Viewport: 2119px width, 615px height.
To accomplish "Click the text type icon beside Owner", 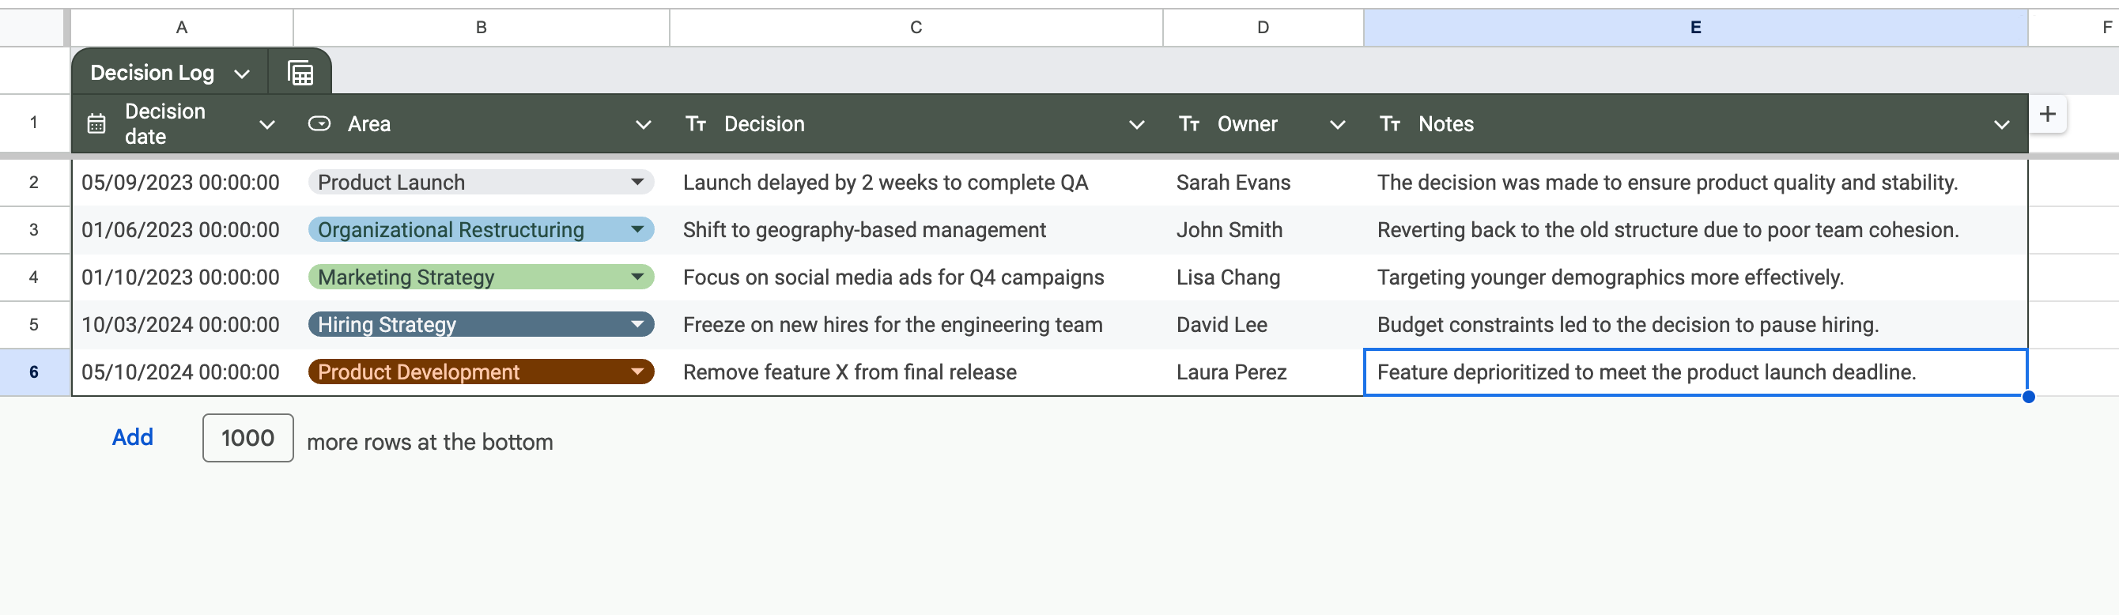I will pyautogui.click(x=1188, y=124).
